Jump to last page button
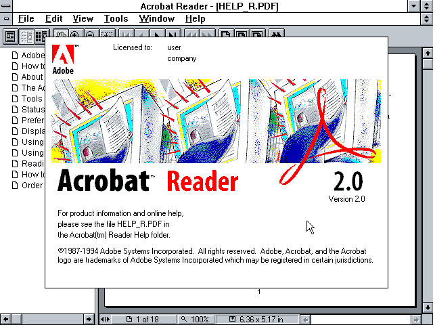This screenshot has width=433, height=325. click(173, 36)
